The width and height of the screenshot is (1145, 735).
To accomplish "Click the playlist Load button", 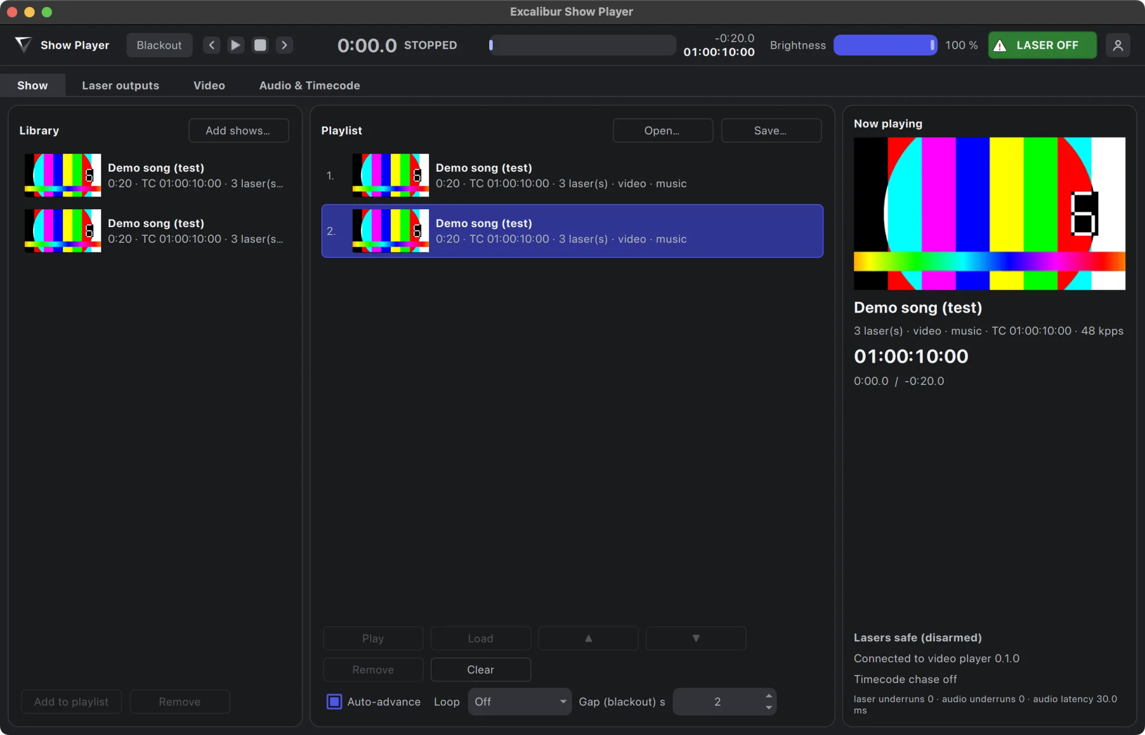I will (481, 639).
